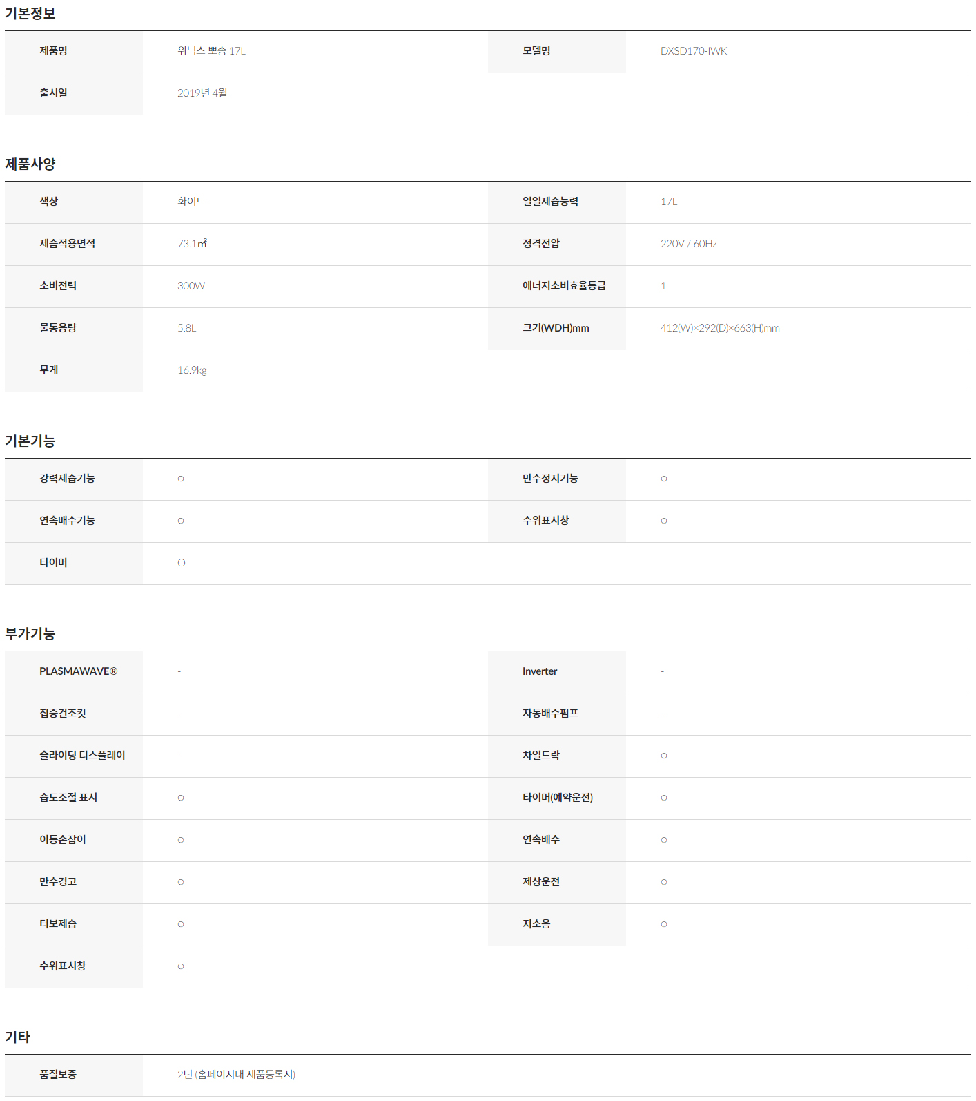Click the Inverter label

point(540,671)
